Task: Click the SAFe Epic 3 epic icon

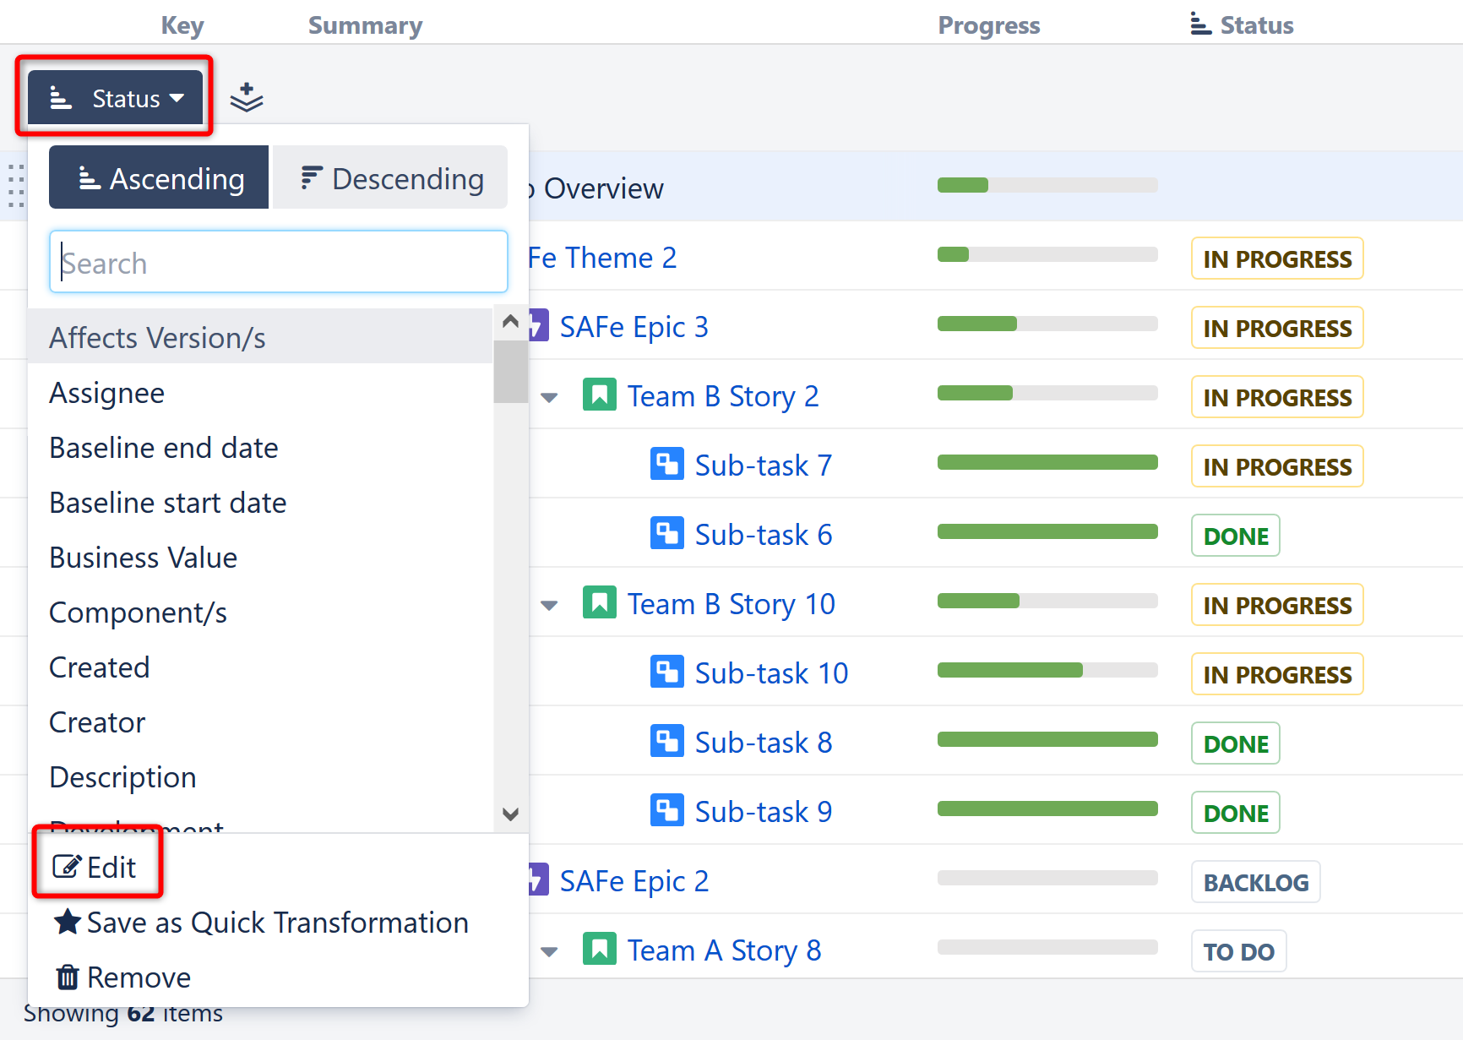Action: (539, 326)
